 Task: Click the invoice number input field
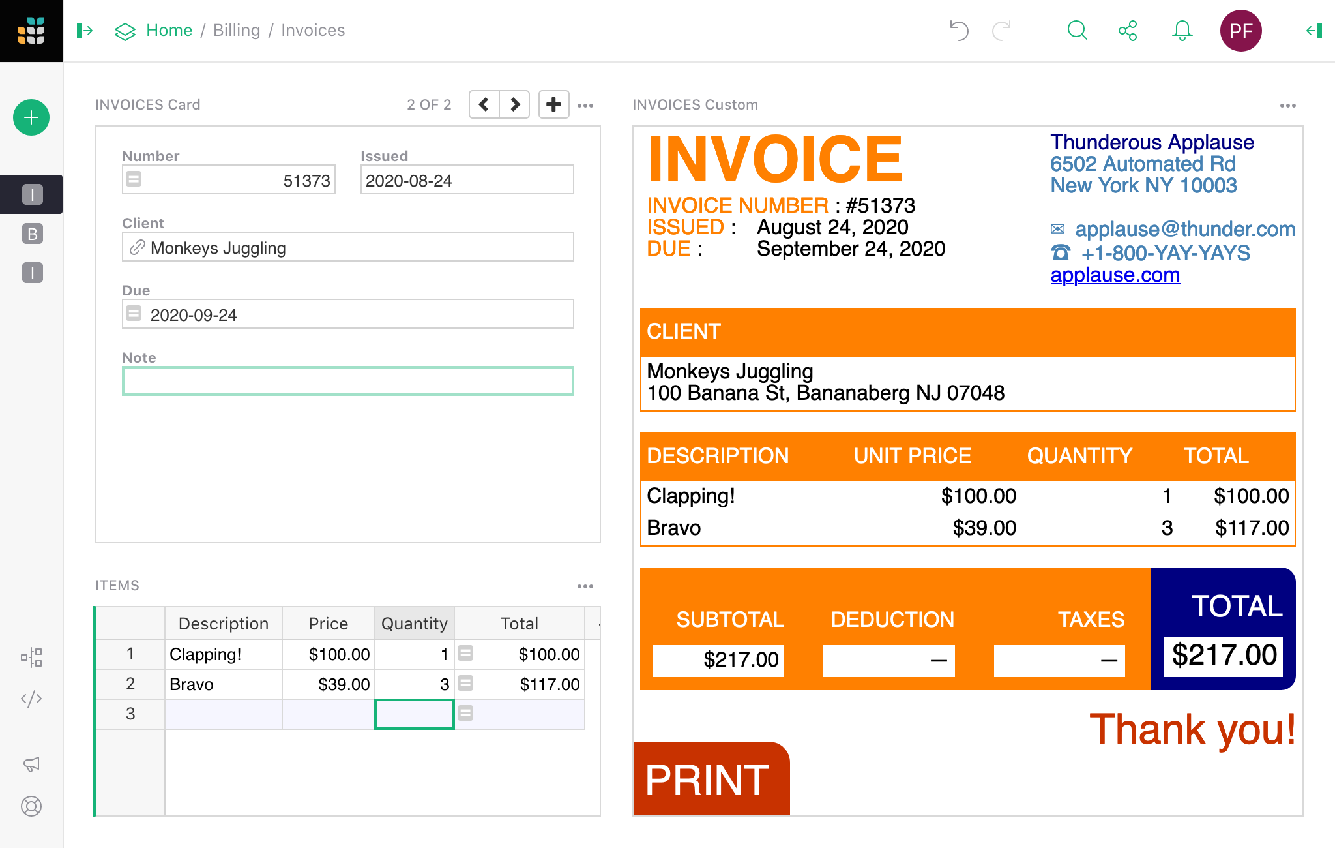pos(229,180)
